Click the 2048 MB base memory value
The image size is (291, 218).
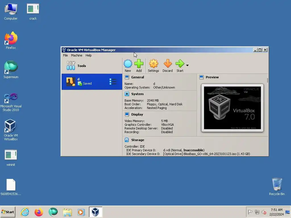click(153, 100)
